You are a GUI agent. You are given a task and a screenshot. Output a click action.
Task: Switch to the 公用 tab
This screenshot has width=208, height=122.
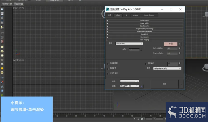[x=109, y=15]
